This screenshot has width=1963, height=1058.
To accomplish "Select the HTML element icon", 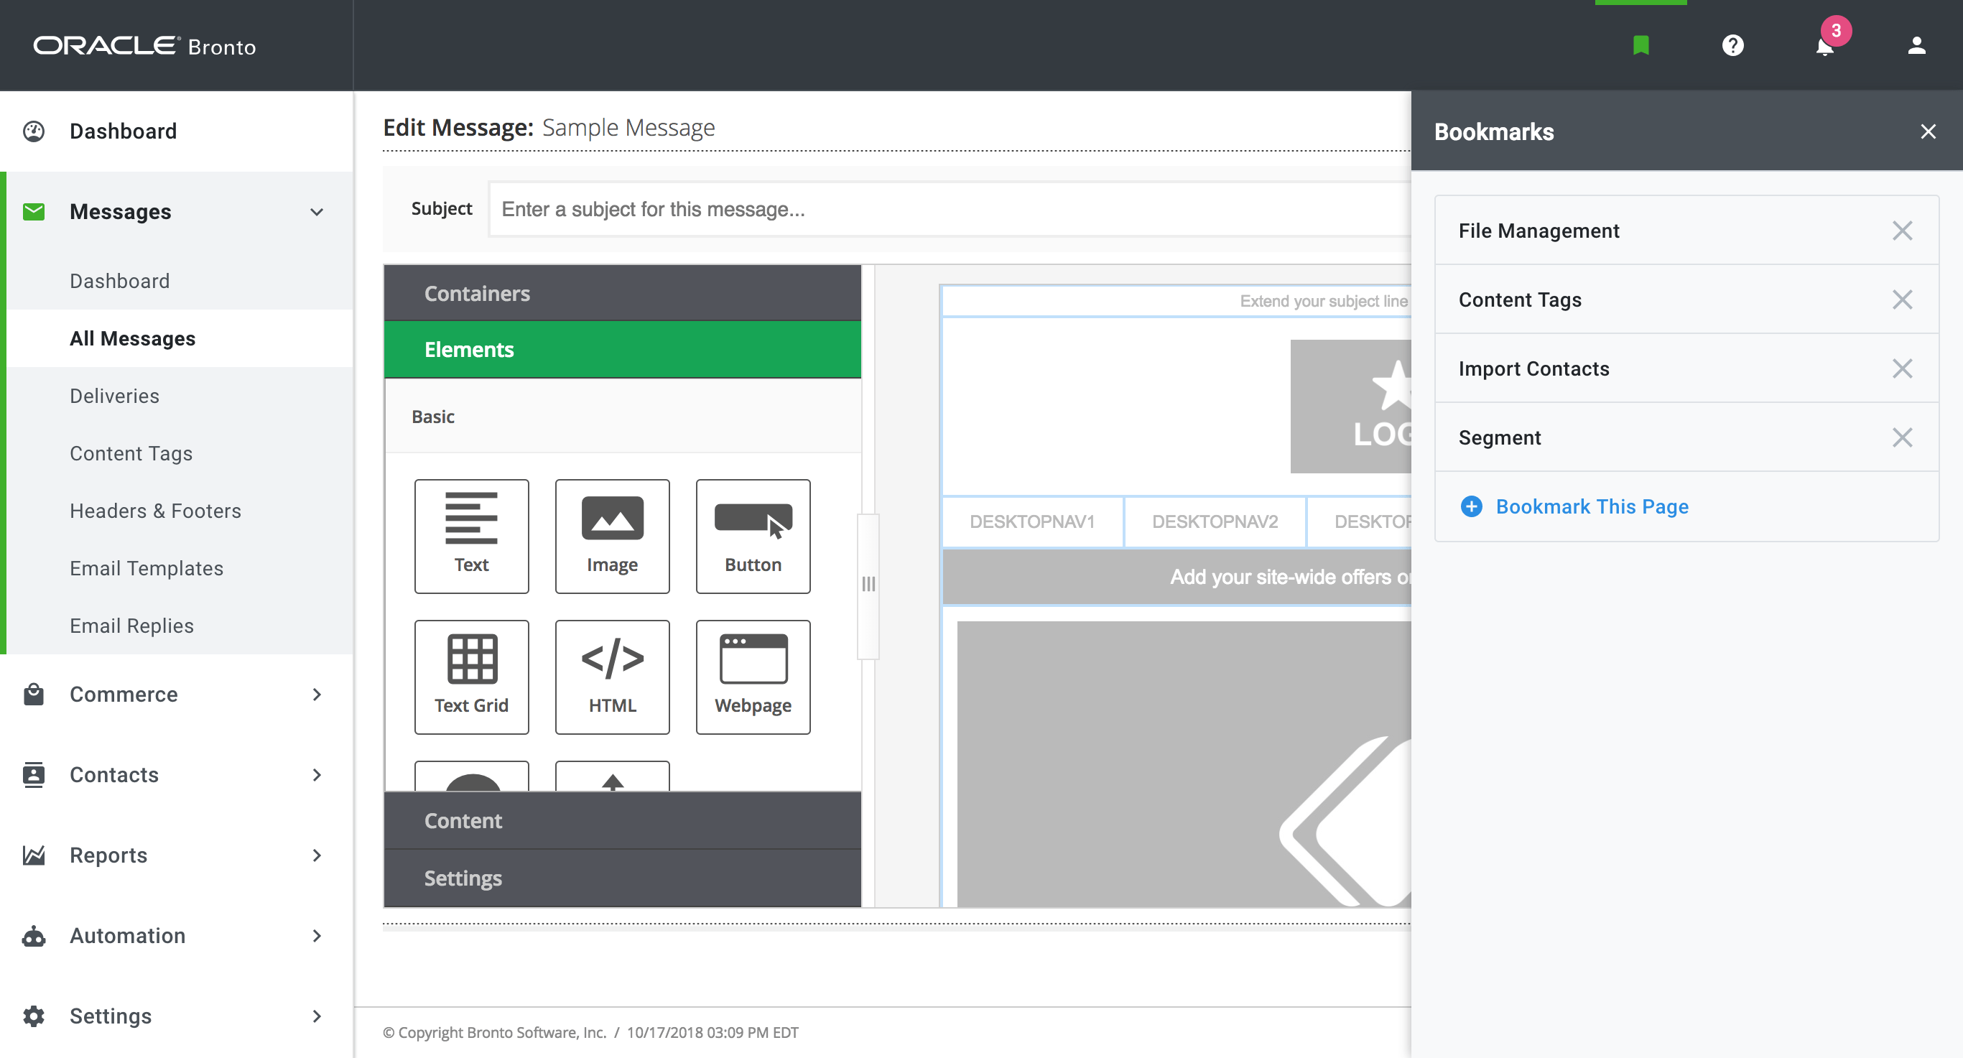I will click(612, 676).
